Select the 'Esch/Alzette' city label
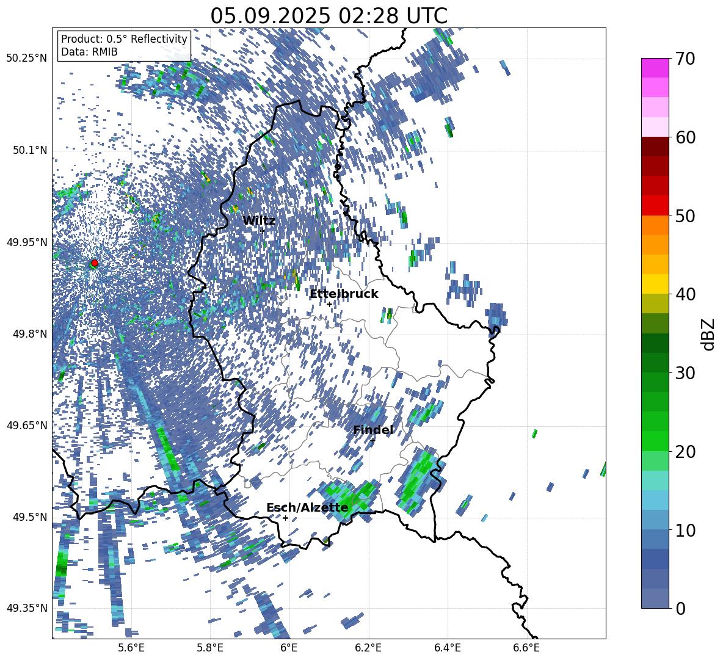 (307, 507)
